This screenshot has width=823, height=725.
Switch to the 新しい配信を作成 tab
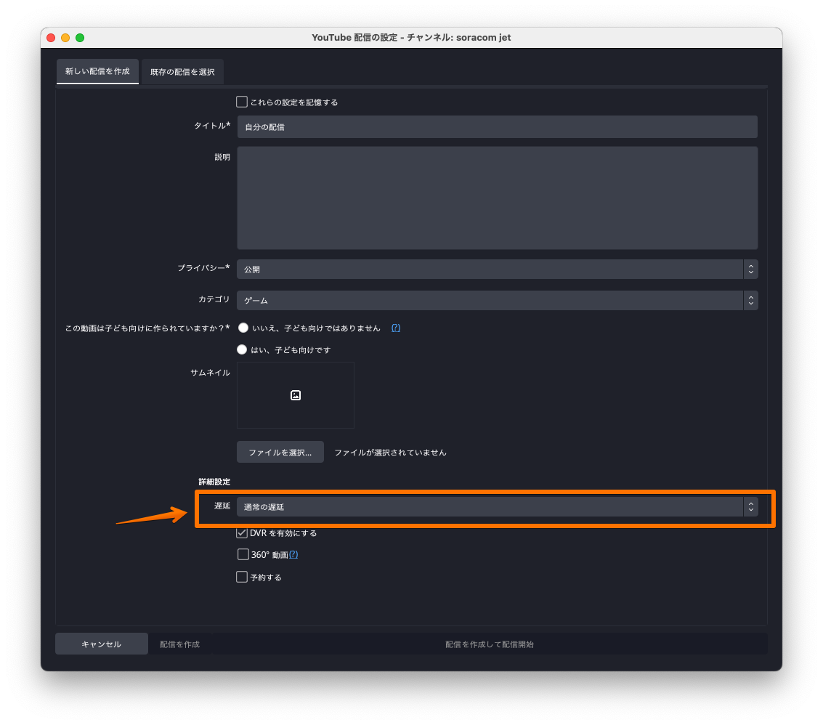coord(97,71)
